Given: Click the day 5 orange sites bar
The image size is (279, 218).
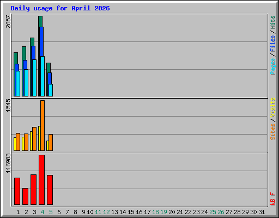Looking at the screenshot, I should pyautogui.click(x=51, y=143).
